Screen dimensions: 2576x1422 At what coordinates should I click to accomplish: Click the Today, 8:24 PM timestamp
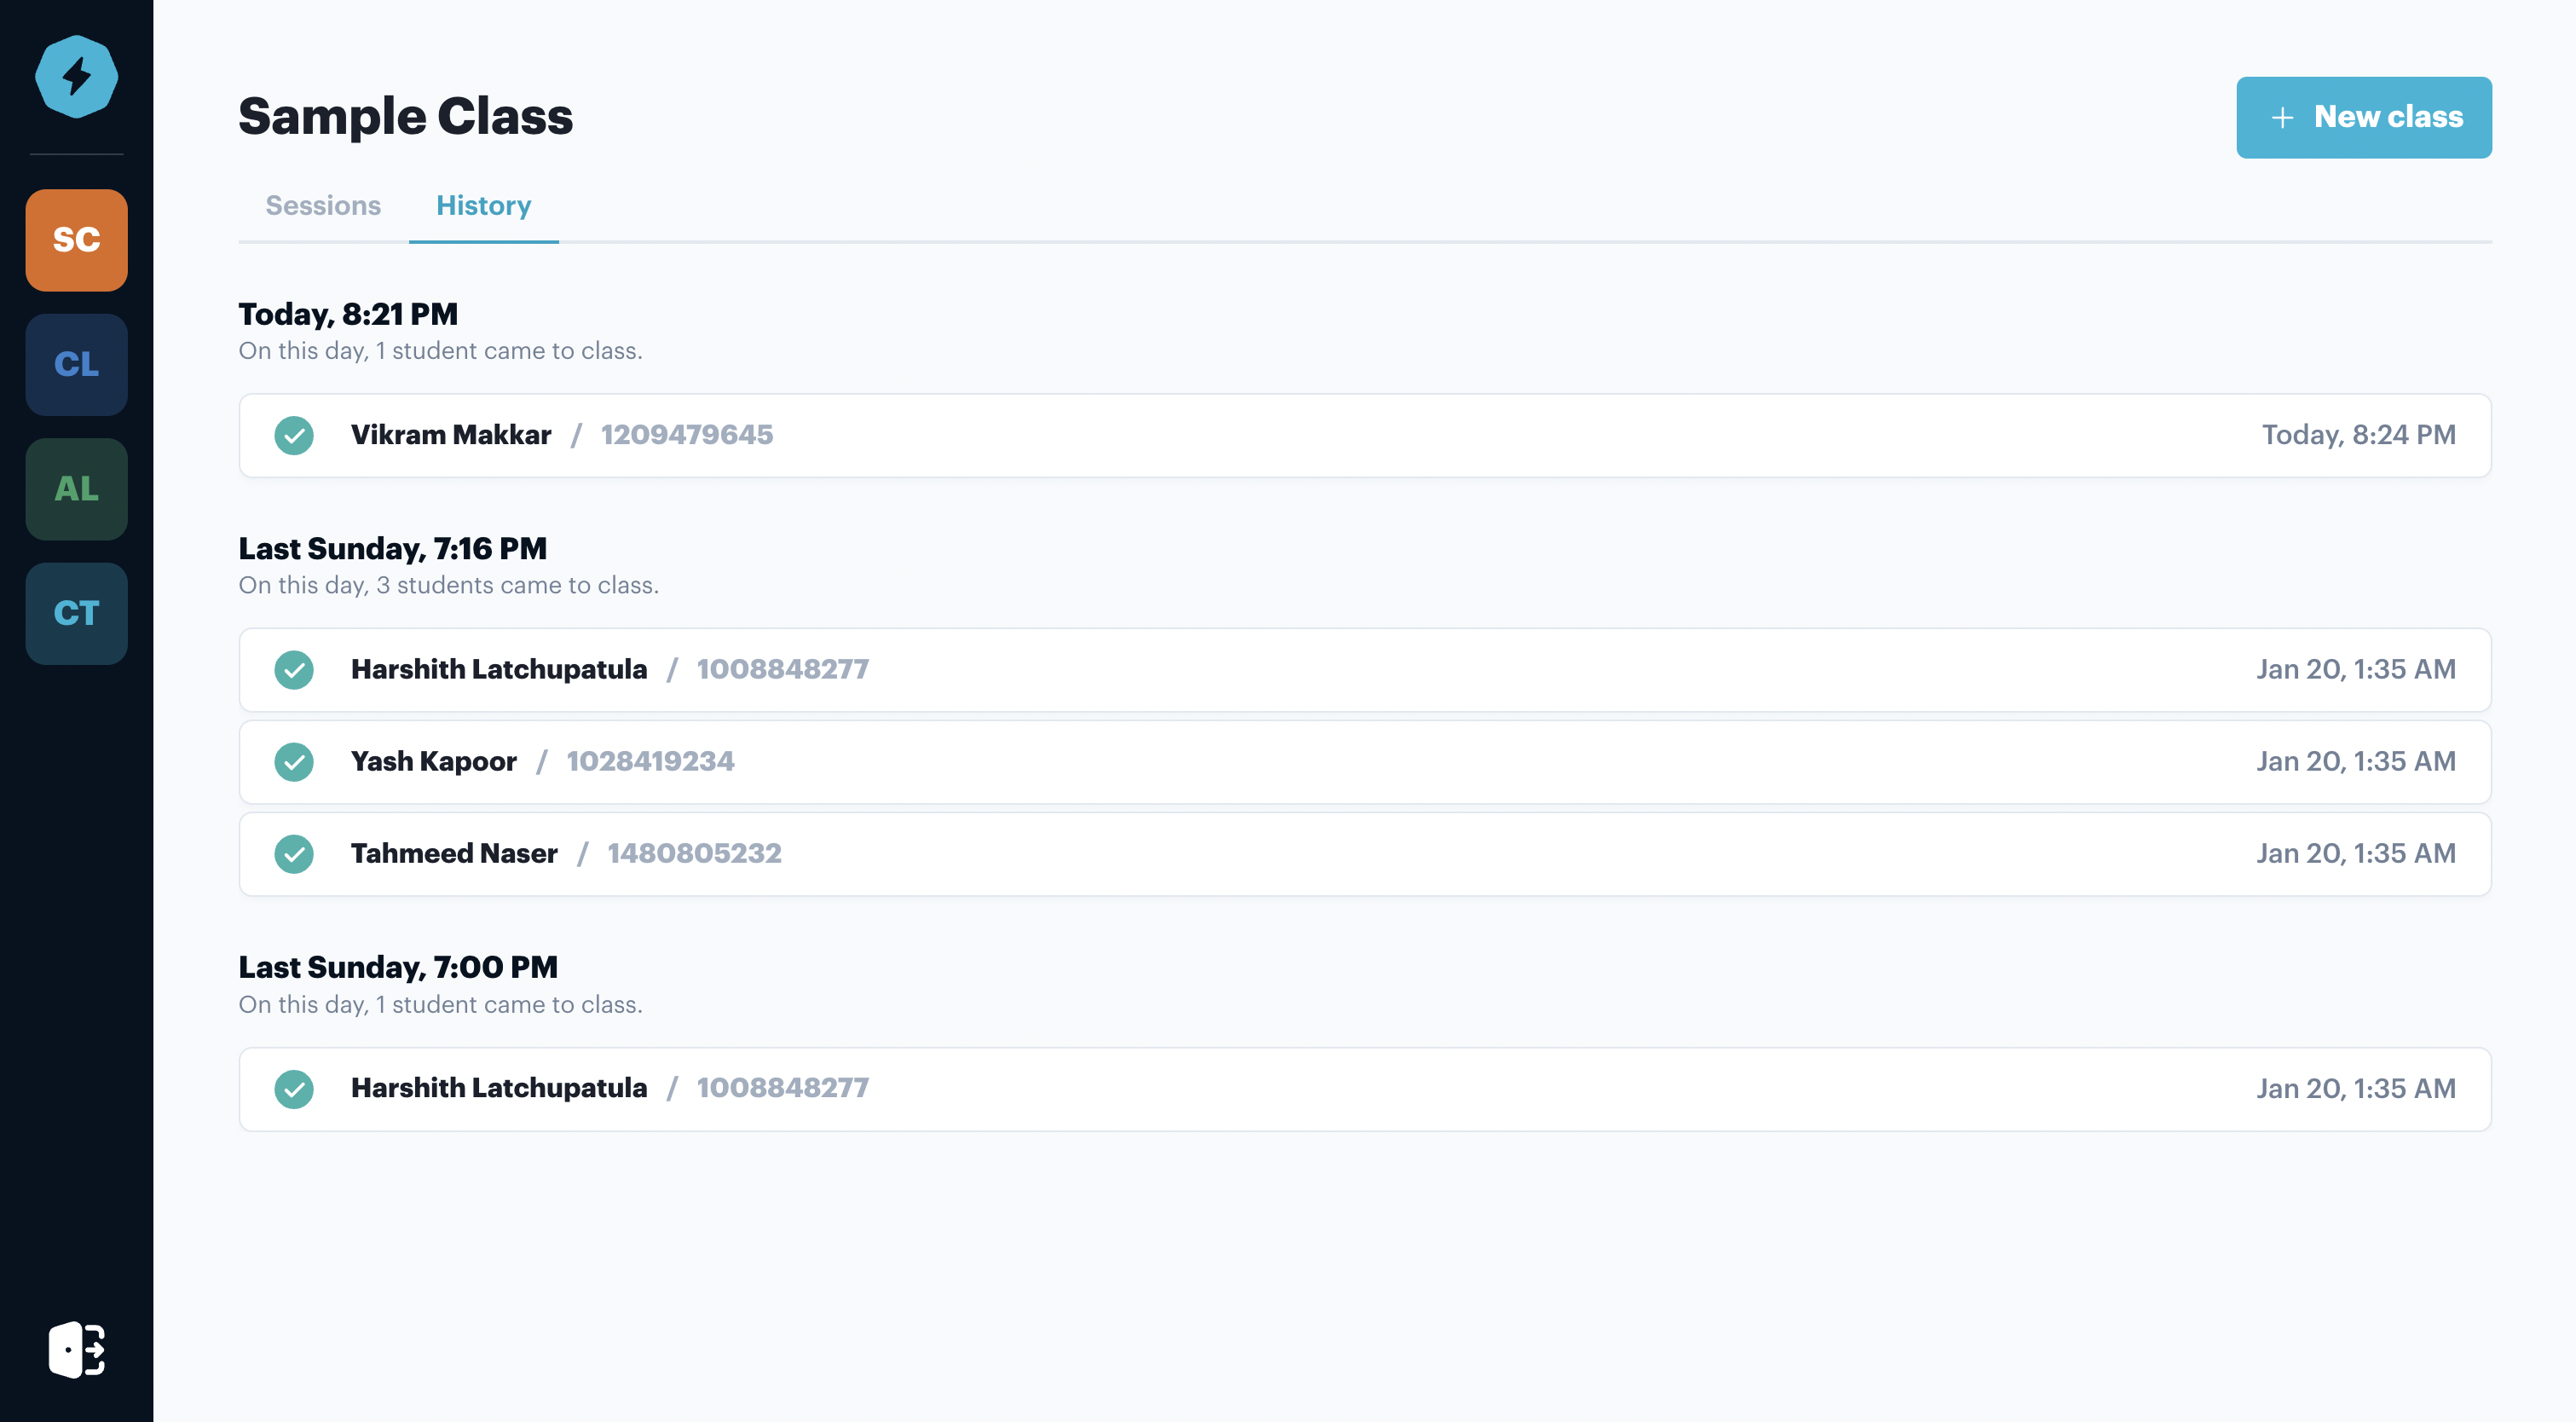click(x=2359, y=434)
